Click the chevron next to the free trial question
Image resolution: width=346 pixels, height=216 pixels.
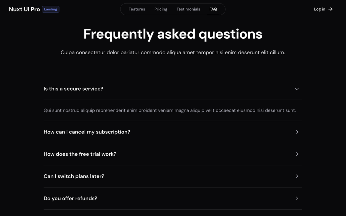pyautogui.click(x=297, y=154)
